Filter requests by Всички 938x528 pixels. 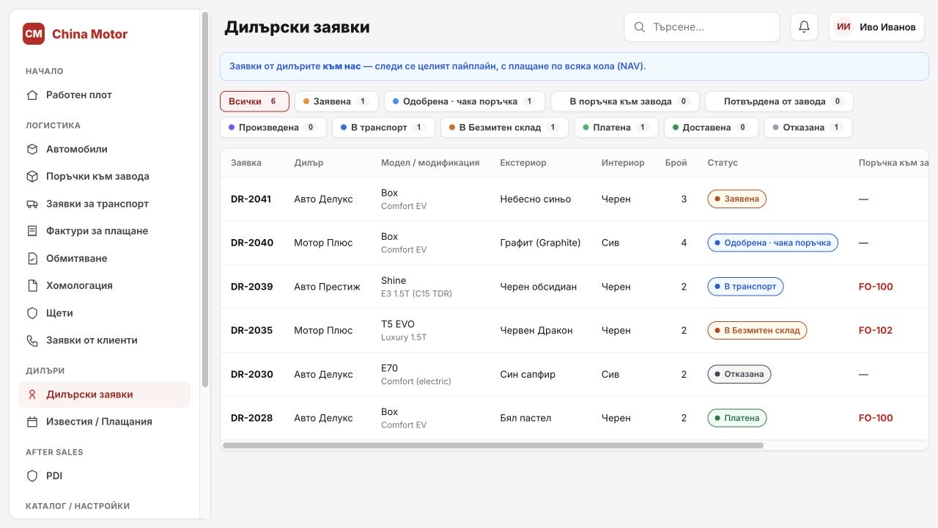click(x=254, y=101)
